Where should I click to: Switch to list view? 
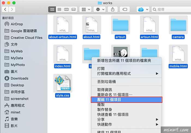coord(59,9)
